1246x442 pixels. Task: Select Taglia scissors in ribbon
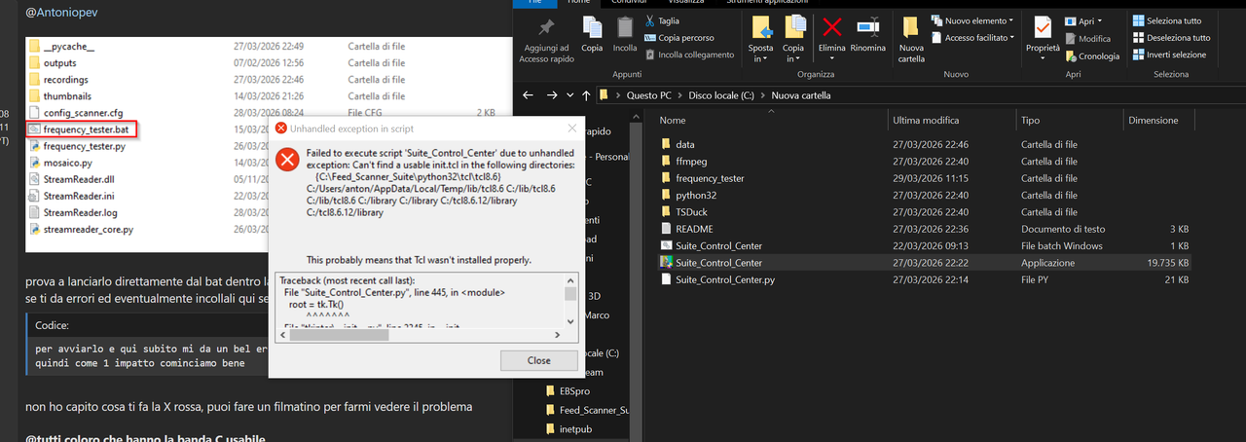[662, 20]
